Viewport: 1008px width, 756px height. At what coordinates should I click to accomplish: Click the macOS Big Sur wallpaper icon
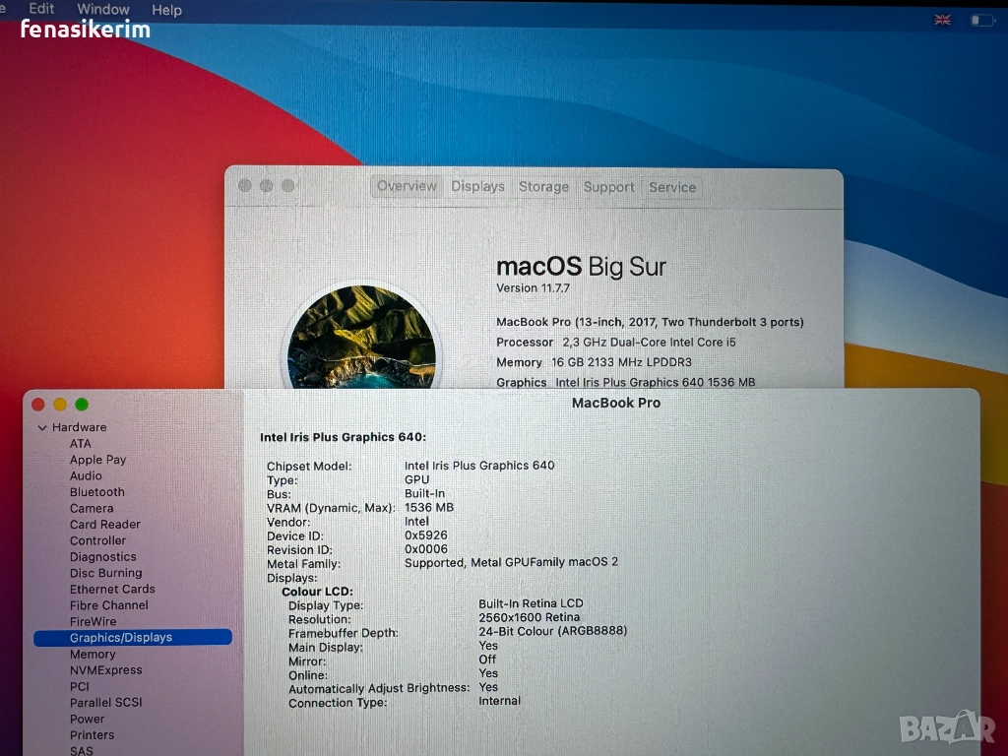[360, 340]
